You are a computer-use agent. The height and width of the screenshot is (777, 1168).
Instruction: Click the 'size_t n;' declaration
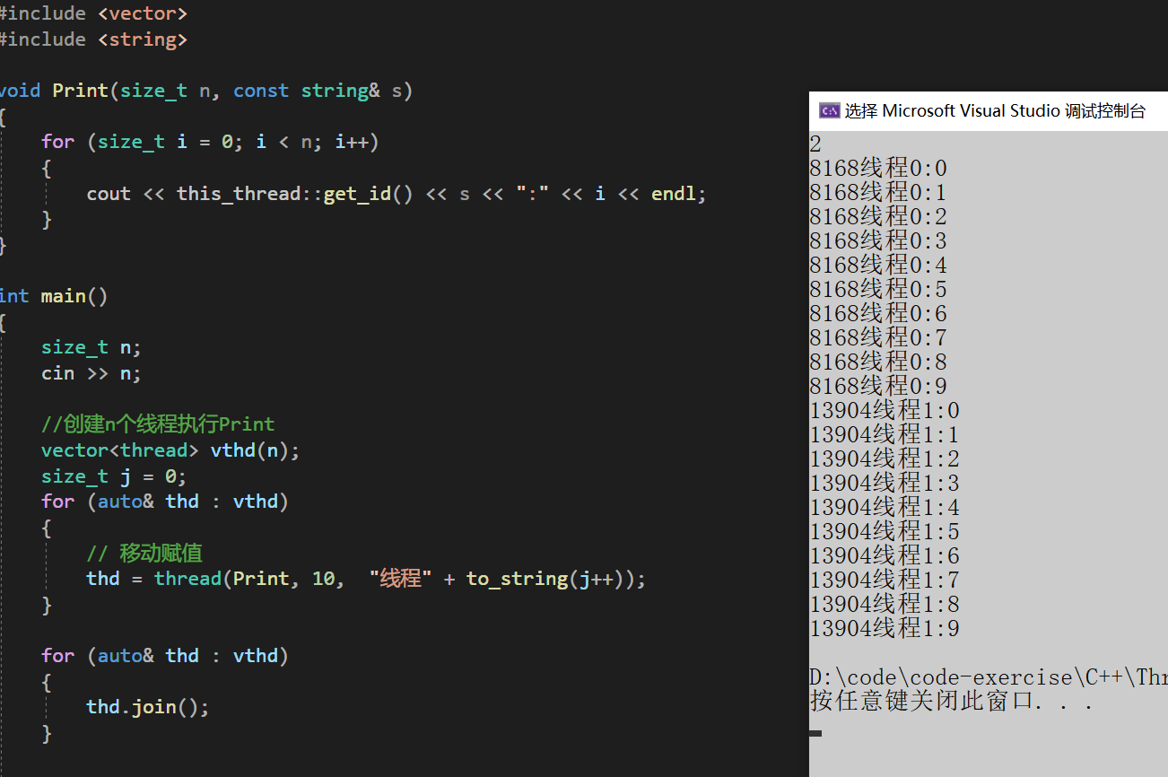click(92, 347)
